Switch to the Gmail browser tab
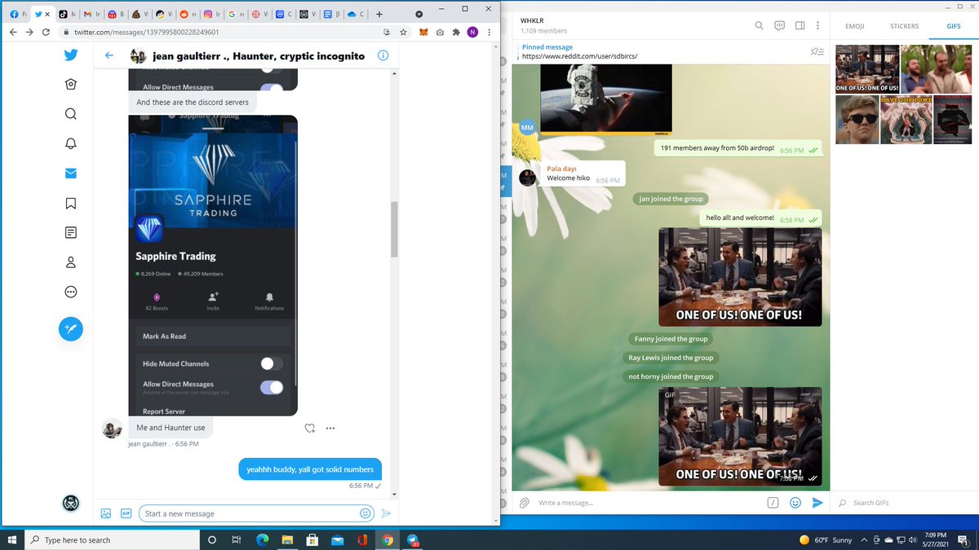Image resolution: width=979 pixels, height=550 pixels. [92, 14]
